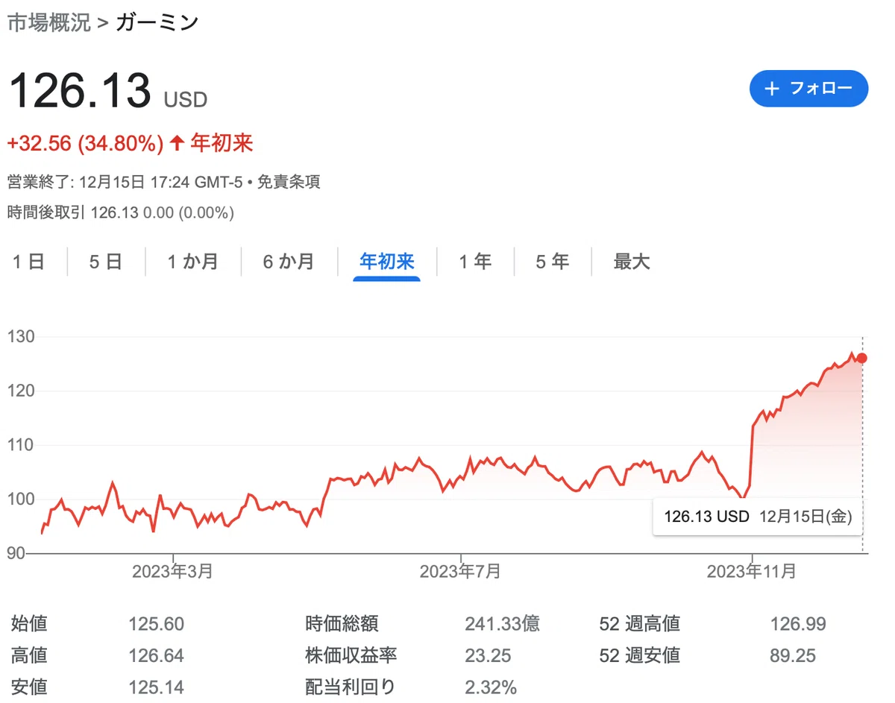This screenshot has width=895, height=703.
Task: Switch chart to the 1 日 tab
Action: click(29, 262)
